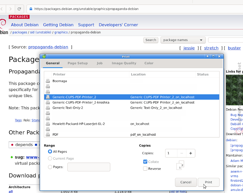Open About Debian menu link
Image resolution: width=243 pixels, height=193 pixels.
pos(25,25)
